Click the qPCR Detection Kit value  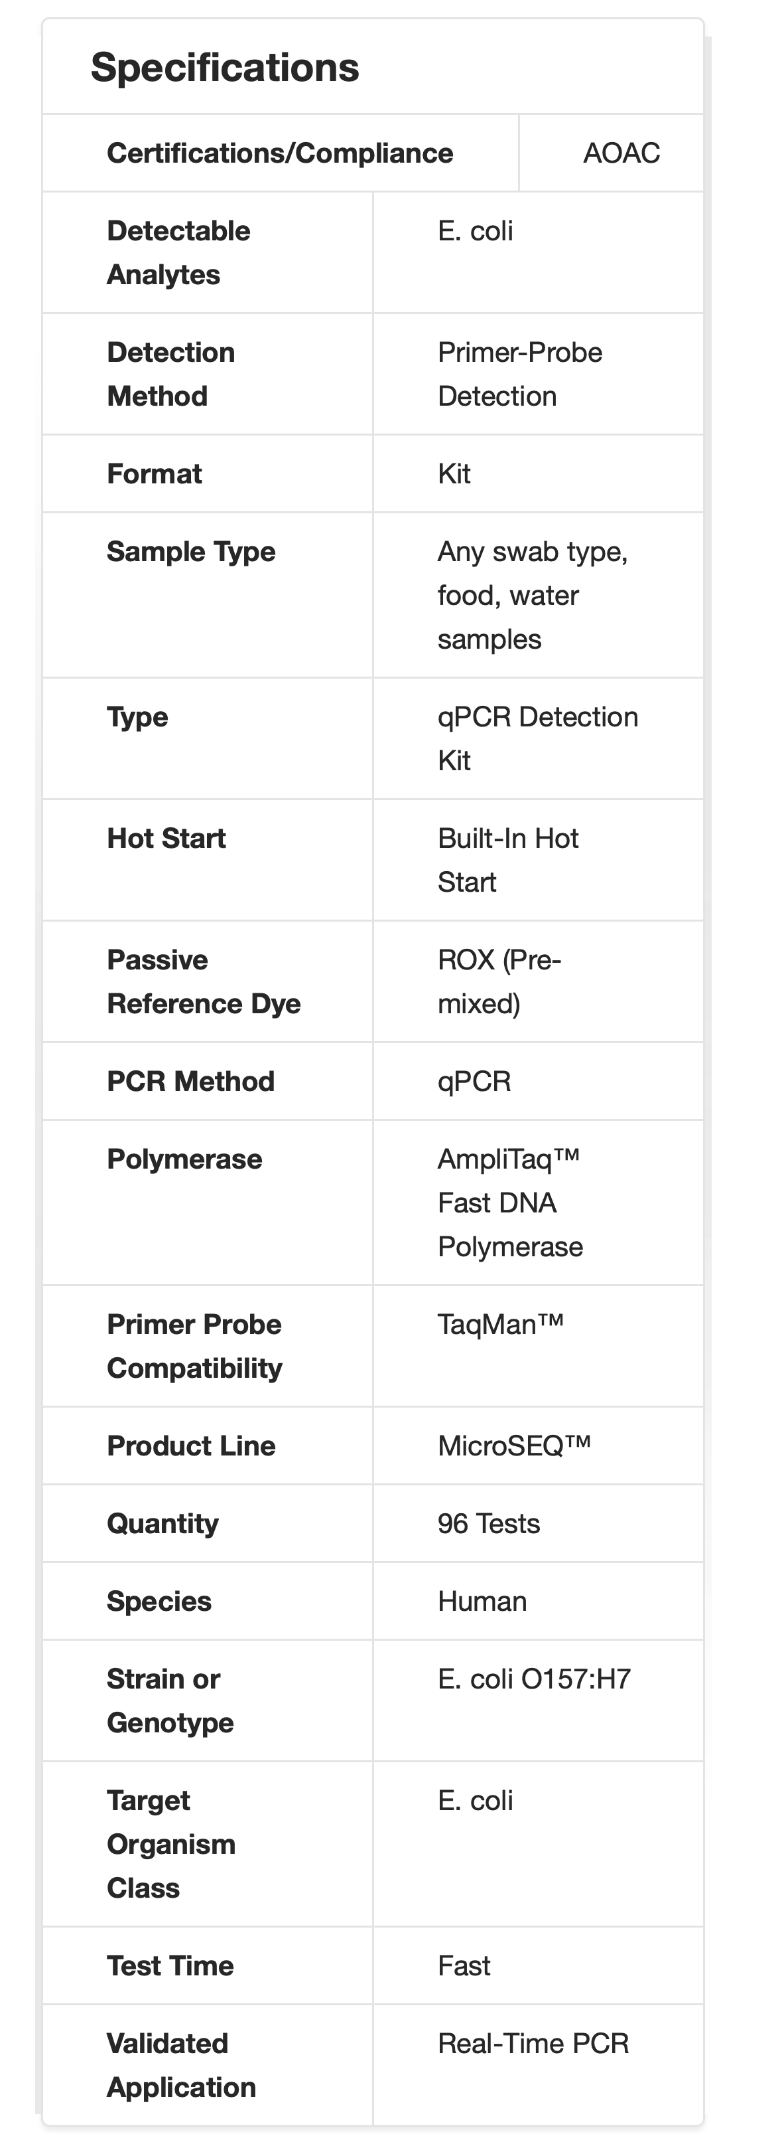coord(537,738)
